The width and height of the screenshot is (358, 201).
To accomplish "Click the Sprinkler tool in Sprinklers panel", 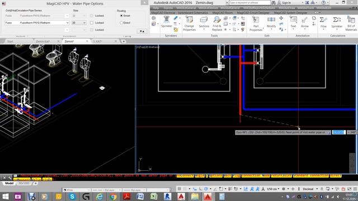I will [x=167, y=22].
